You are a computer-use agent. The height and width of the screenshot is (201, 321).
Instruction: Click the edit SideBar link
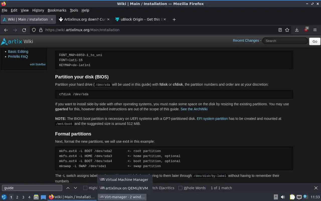pos(38,64)
